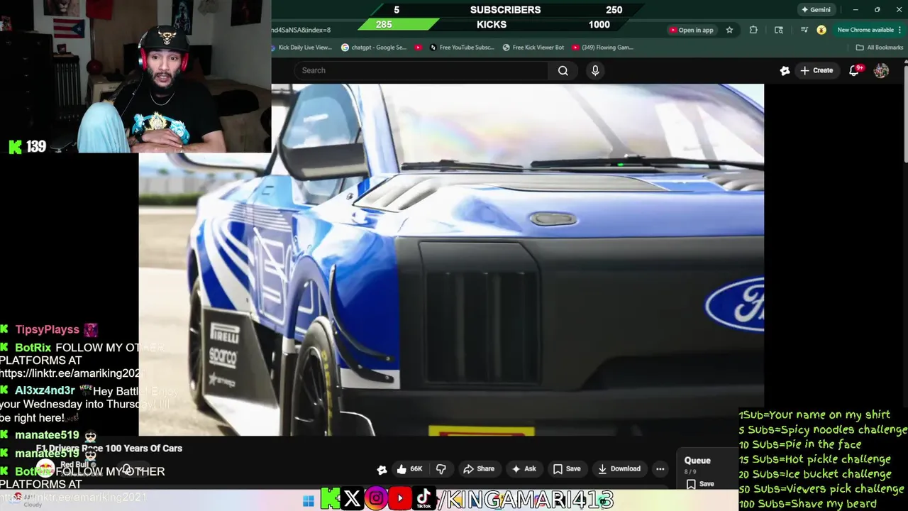Open the YouTube account avatar menu
Image resolution: width=908 pixels, height=511 pixels.
(x=881, y=70)
